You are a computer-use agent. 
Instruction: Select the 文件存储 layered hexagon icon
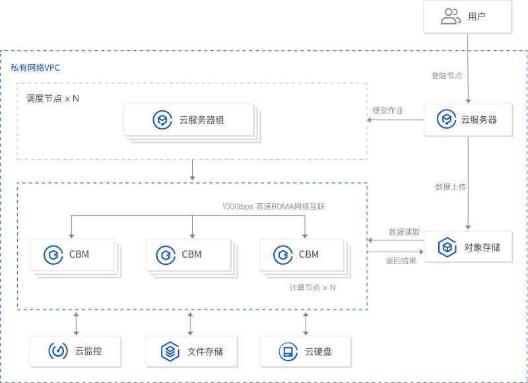tap(170, 351)
